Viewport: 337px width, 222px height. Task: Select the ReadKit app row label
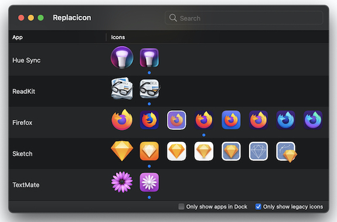pyautogui.click(x=23, y=91)
